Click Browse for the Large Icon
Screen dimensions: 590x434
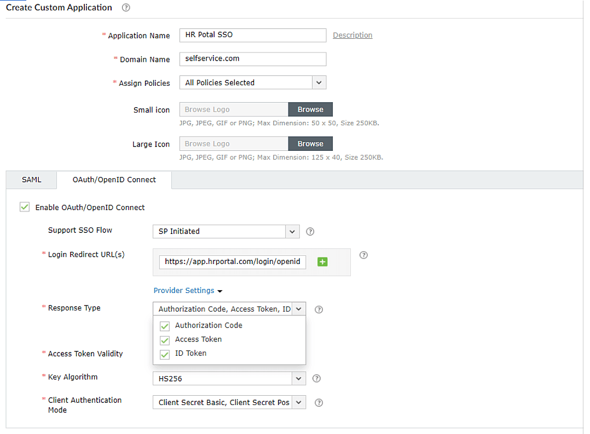point(310,143)
